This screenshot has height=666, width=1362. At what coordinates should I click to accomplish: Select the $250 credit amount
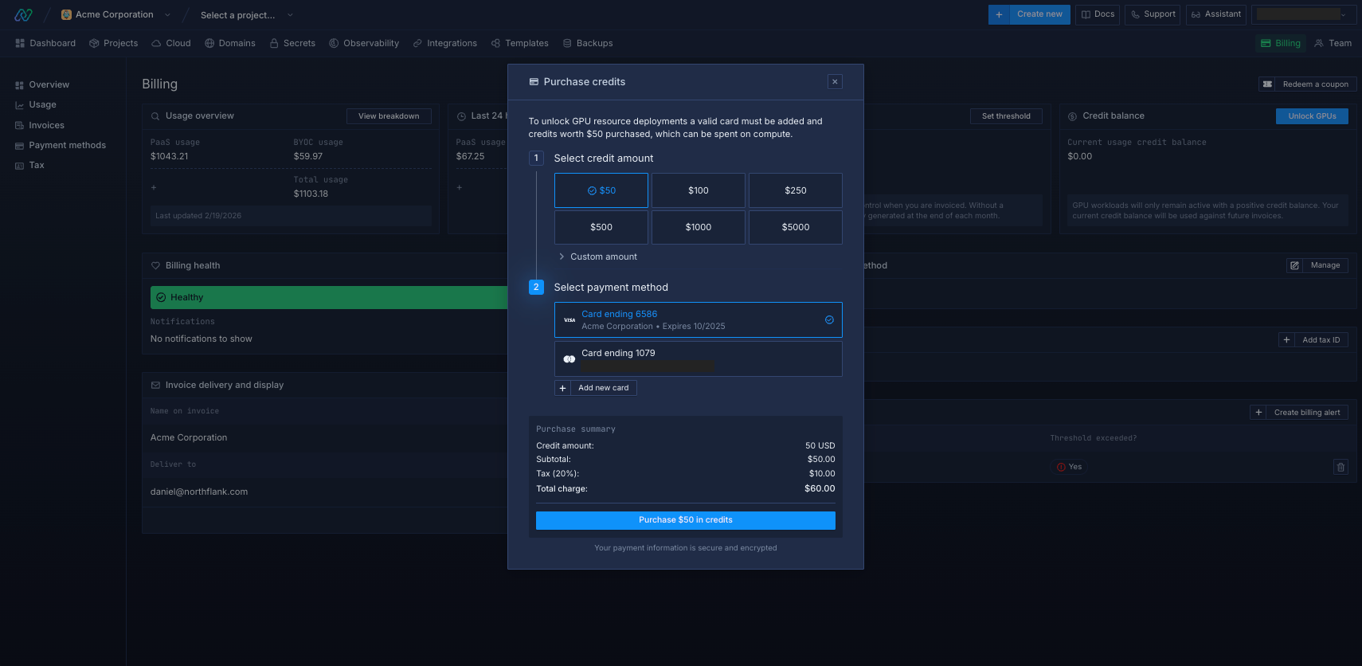796,190
